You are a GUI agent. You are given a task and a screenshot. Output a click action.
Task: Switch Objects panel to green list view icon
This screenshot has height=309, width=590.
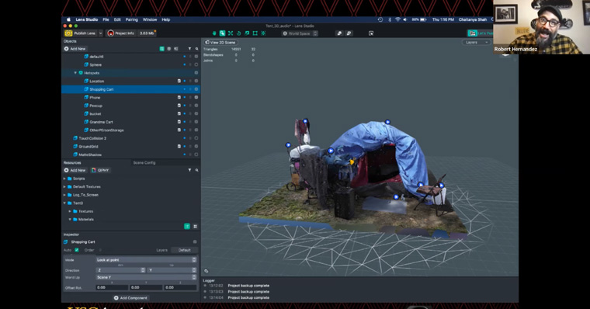(161, 49)
